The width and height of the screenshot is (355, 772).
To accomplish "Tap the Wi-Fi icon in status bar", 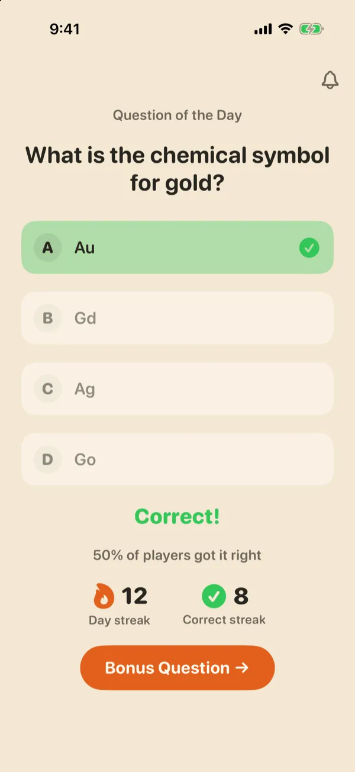I will 286,29.
